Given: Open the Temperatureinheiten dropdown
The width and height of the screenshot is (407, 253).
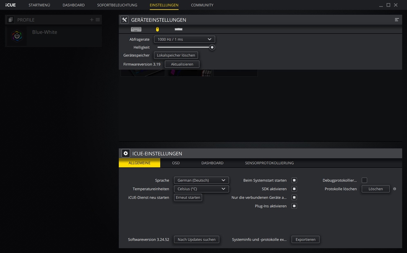Looking at the screenshot, I should click(x=201, y=189).
